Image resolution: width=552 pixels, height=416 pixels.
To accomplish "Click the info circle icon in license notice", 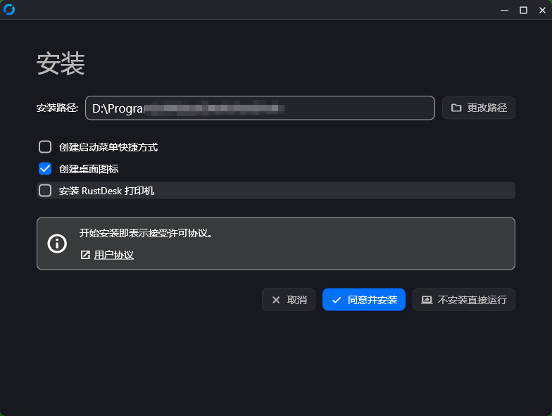I will click(x=56, y=244).
